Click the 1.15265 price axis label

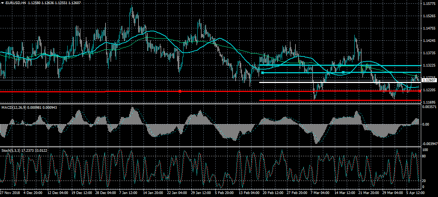tap(429, 16)
